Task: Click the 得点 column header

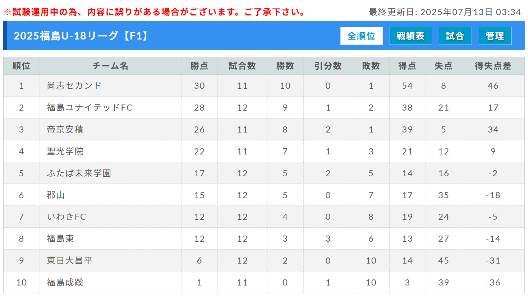Action: 407,66
